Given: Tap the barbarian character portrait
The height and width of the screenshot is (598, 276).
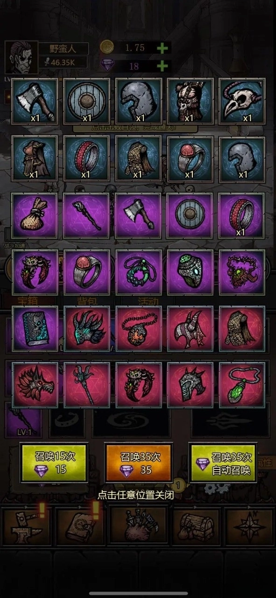Looking at the screenshot, I should [x=21, y=58].
